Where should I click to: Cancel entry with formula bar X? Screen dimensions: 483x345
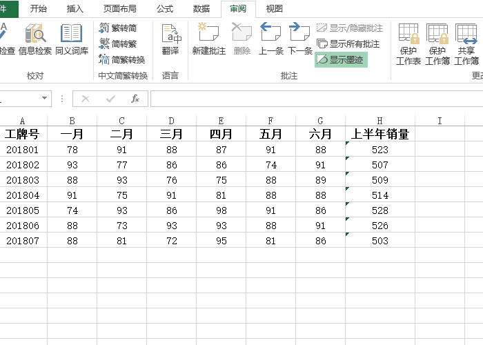click(86, 99)
